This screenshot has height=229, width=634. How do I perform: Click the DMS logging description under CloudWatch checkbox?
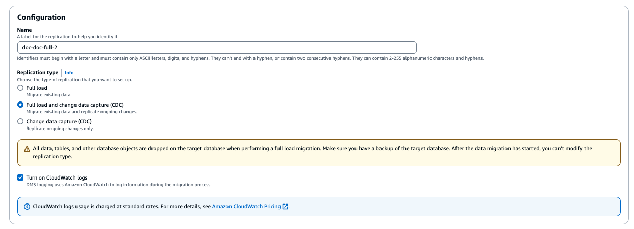(118, 184)
